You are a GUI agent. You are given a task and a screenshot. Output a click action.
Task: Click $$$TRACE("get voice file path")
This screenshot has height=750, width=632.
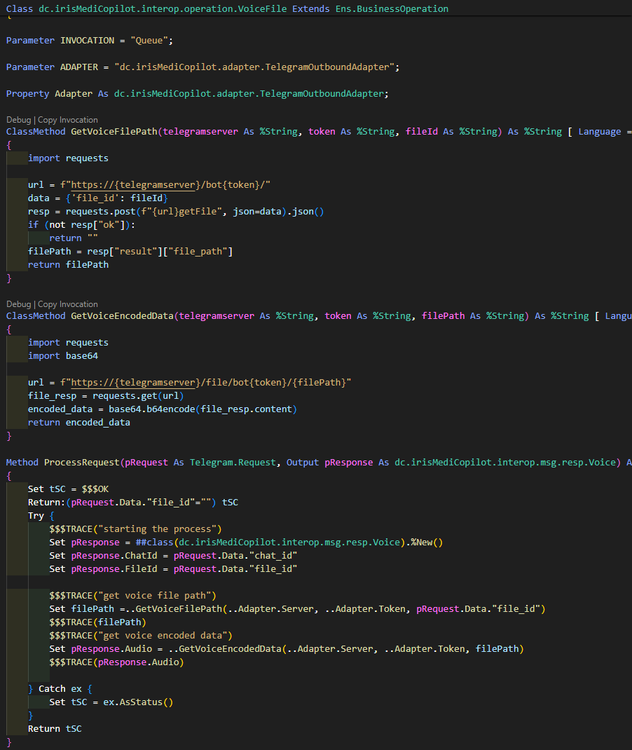click(x=133, y=596)
